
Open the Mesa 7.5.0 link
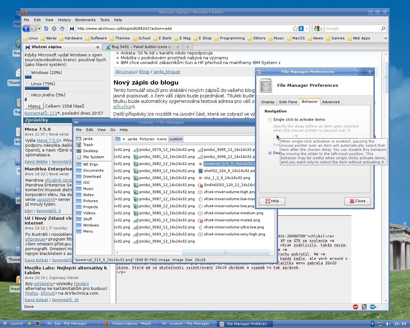point(48,140)
